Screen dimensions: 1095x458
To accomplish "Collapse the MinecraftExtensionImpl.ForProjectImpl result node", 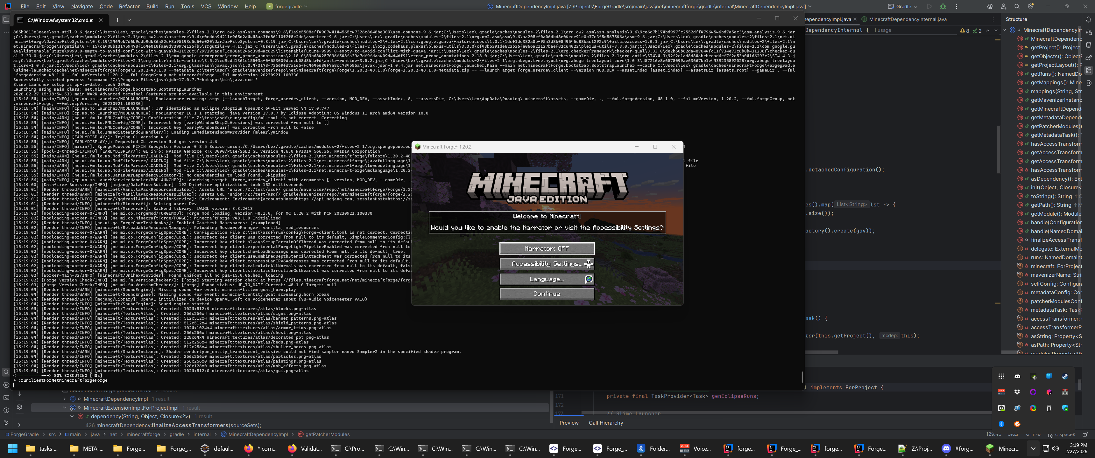I will click(x=65, y=408).
